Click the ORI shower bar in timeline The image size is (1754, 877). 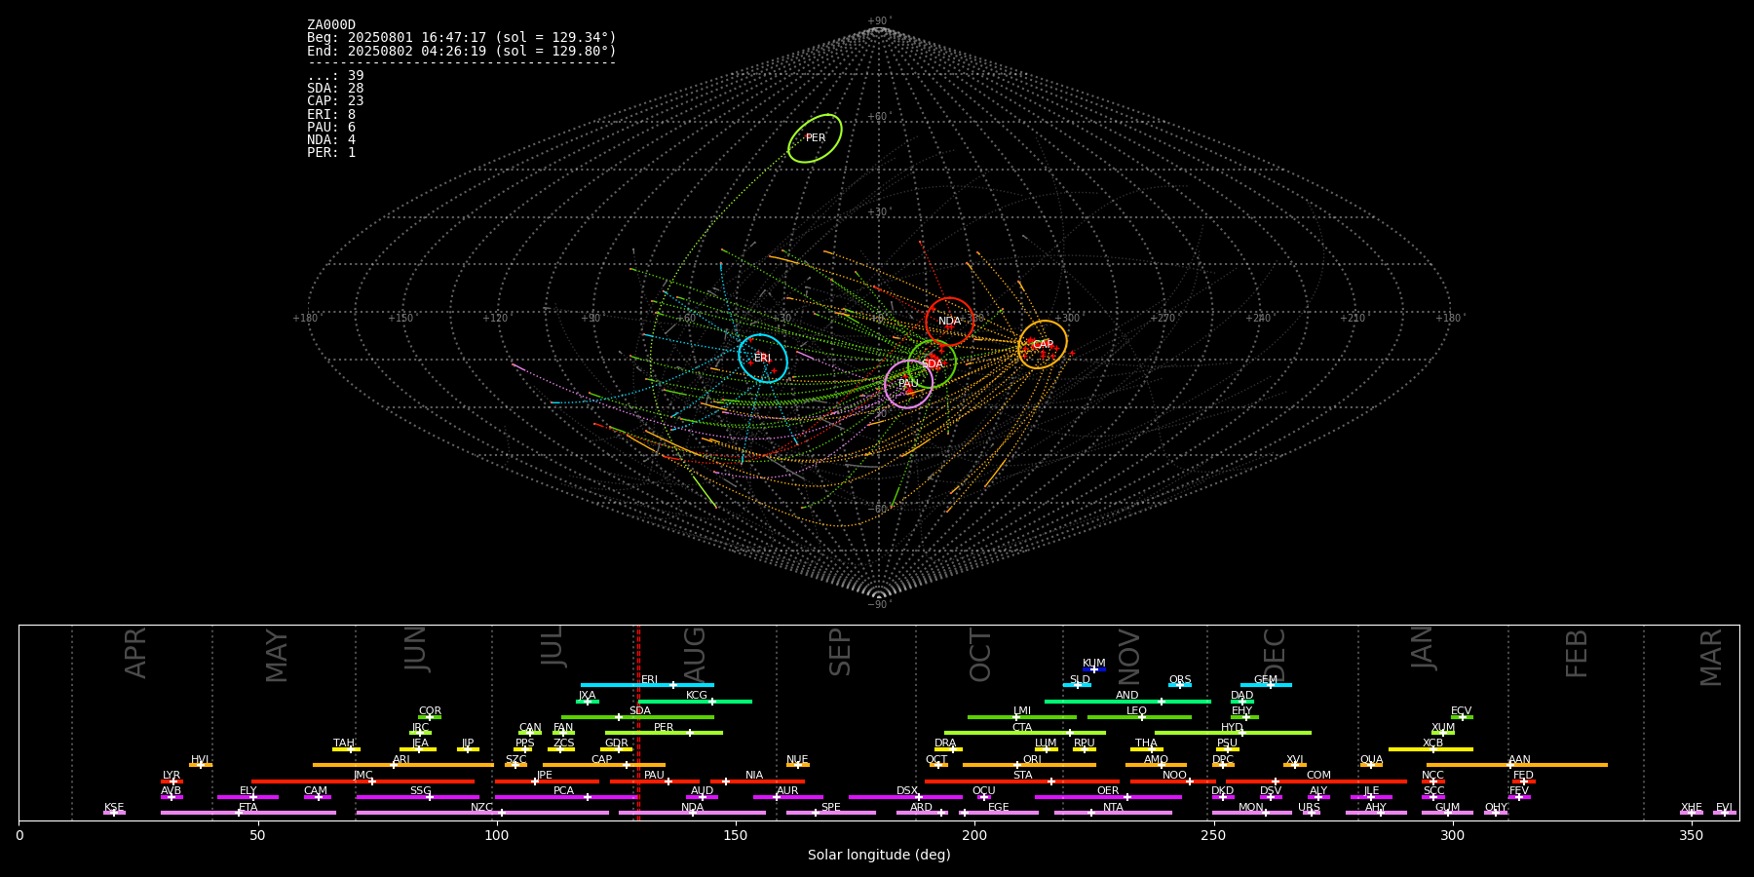click(1029, 765)
